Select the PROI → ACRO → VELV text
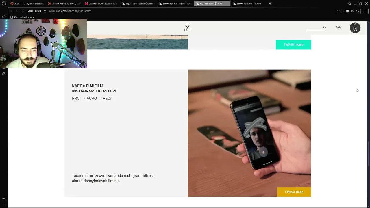Screen dimensions: 370x208 [92, 98]
